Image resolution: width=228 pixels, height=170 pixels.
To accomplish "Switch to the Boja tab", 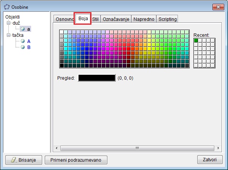I will click(83, 19).
